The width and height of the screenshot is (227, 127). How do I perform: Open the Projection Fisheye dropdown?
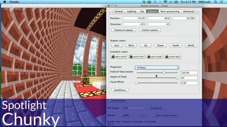[157, 67]
